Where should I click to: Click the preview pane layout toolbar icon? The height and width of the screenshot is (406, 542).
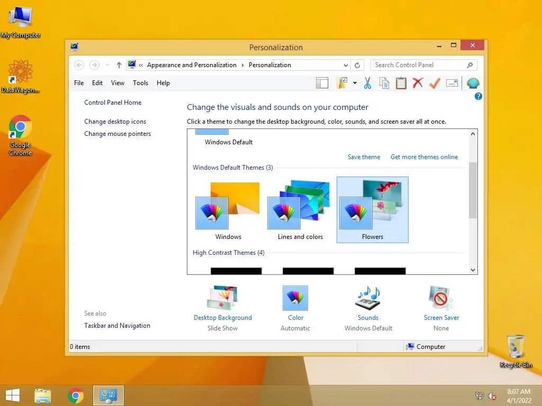coord(322,83)
